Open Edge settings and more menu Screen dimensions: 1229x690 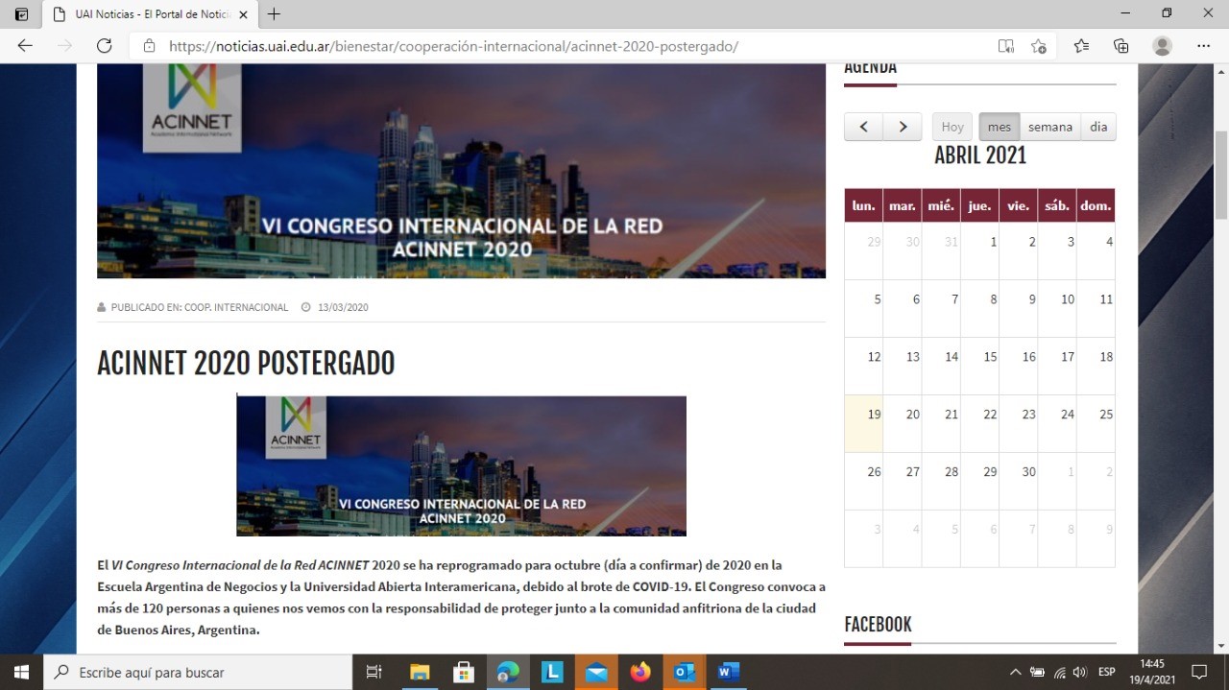(x=1203, y=46)
